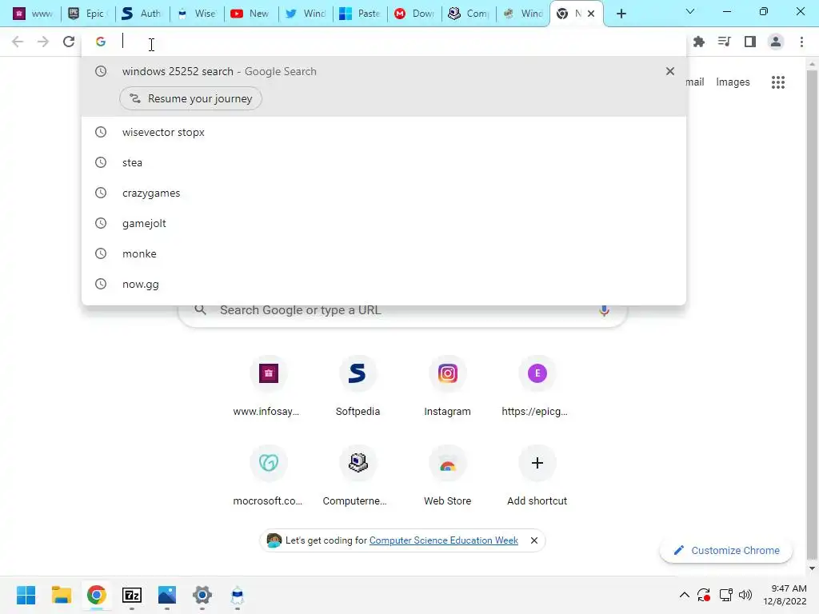Open Computer Science Education Week link
Viewport: 819px width, 614px height.
443,540
